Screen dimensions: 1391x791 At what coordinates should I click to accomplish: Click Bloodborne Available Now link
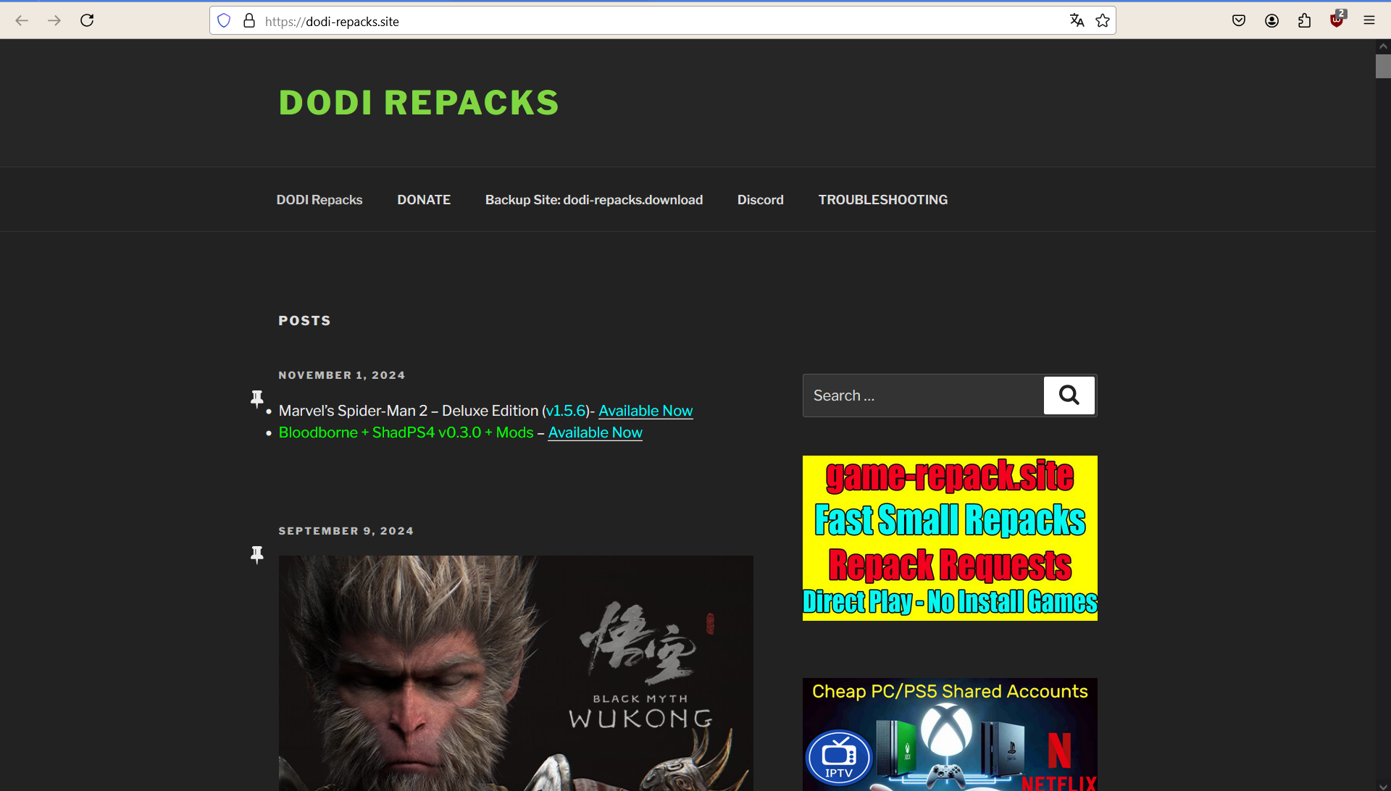[x=595, y=432]
